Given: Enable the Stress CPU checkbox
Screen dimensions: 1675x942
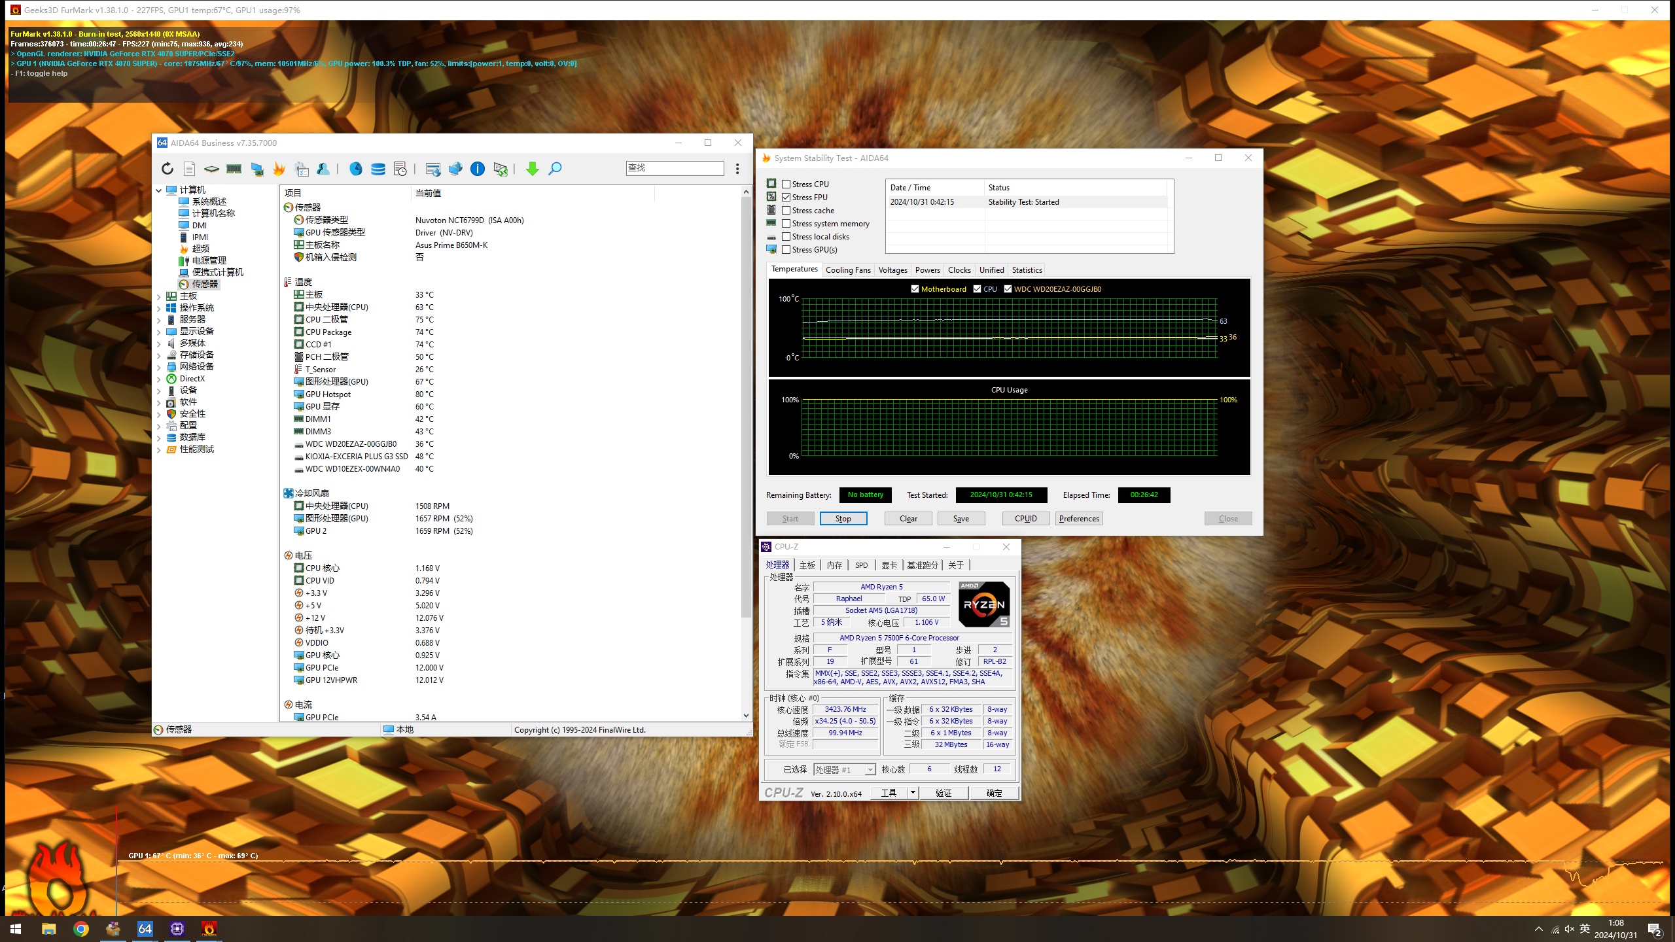Looking at the screenshot, I should click(786, 184).
